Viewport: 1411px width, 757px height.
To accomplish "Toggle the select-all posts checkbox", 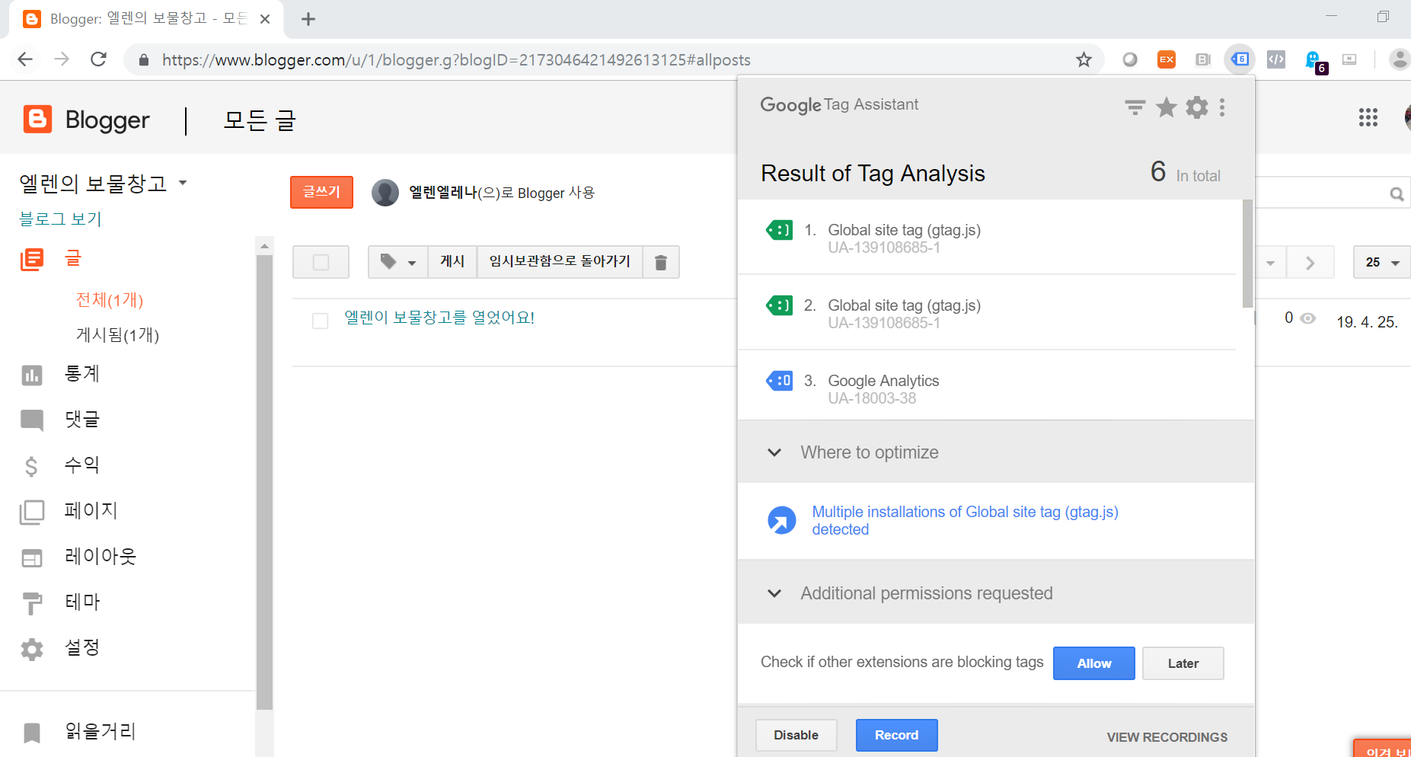I will pos(321,262).
